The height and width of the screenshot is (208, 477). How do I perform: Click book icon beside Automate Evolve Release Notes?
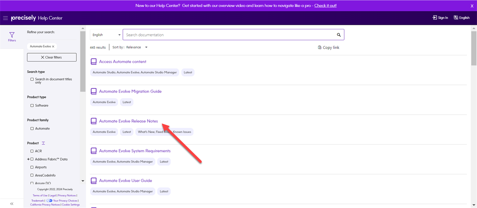coord(94,121)
